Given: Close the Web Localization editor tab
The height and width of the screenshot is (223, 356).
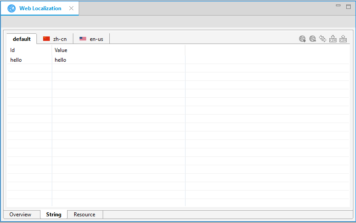Looking at the screenshot, I should (x=71, y=8).
